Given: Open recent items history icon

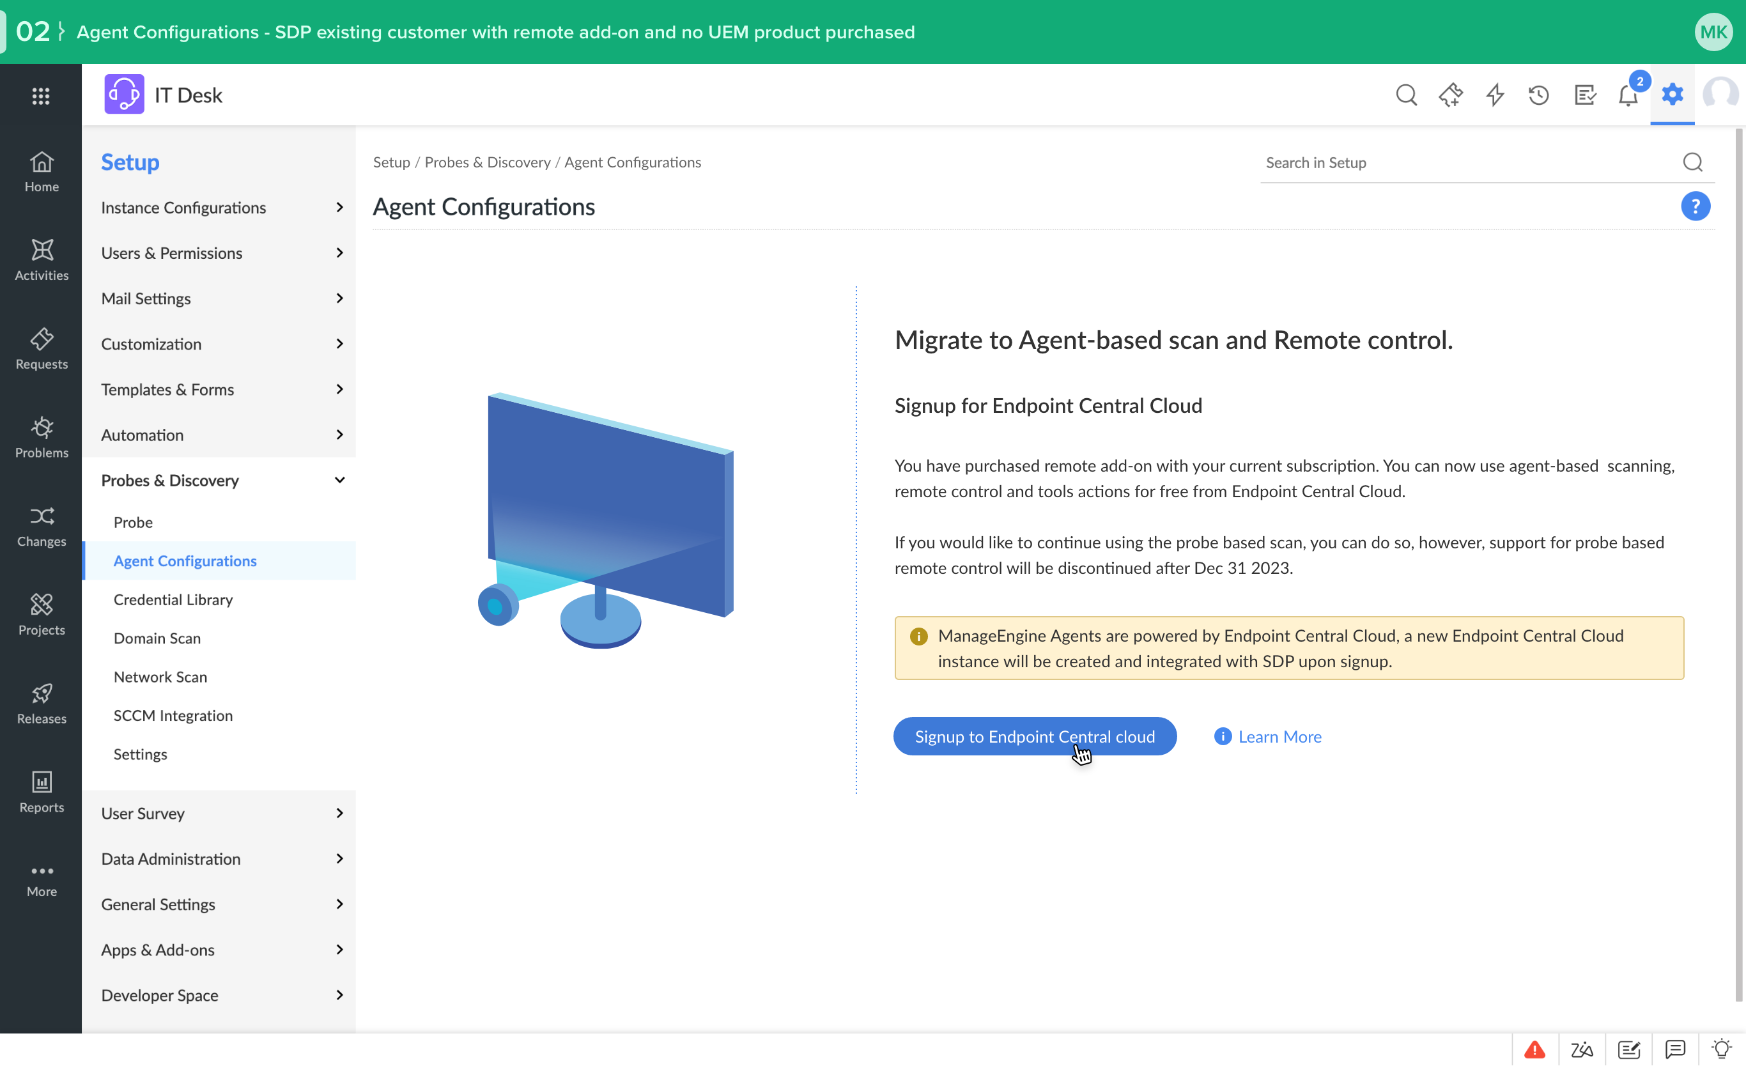Looking at the screenshot, I should point(1539,95).
